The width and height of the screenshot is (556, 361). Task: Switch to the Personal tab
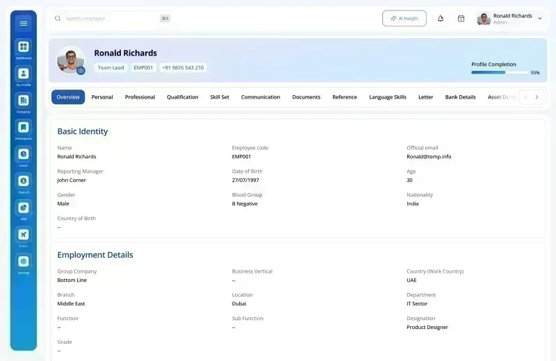click(x=102, y=97)
